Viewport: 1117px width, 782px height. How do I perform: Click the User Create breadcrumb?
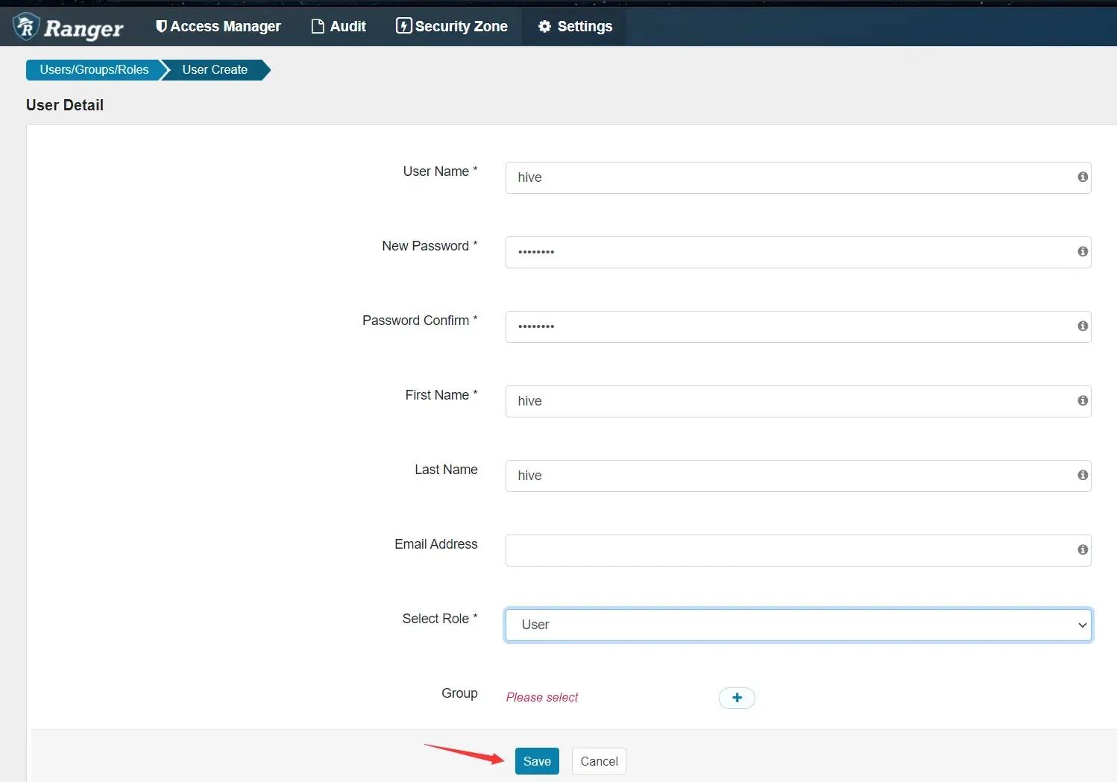coord(215,70)
